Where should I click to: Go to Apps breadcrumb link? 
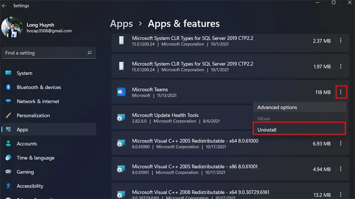(121, 24)
